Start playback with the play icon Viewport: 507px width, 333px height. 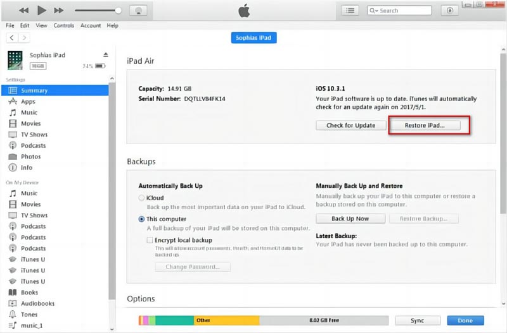click(x=41, y=10)
